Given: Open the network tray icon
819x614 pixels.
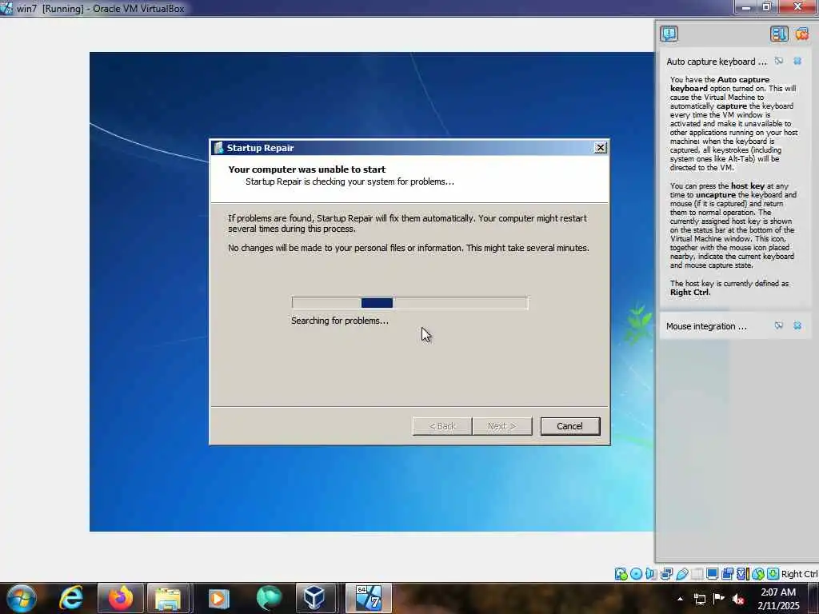Looking at the screenshot, I should 699,599.
